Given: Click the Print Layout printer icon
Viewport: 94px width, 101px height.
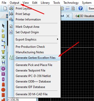Looking at the screenshot, I should (x=11, y=8).
